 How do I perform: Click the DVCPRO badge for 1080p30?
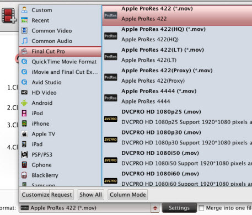click(111, 139)
